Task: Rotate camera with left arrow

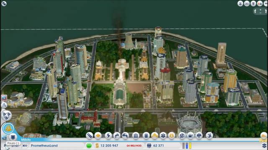Action: tap(255, 11)
